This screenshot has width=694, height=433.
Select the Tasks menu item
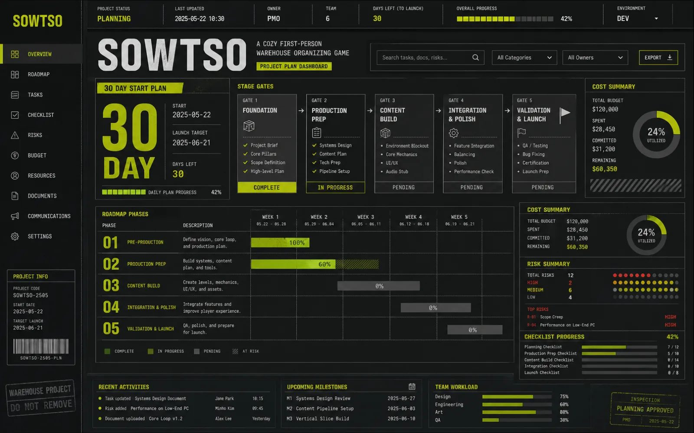point(41,95)
